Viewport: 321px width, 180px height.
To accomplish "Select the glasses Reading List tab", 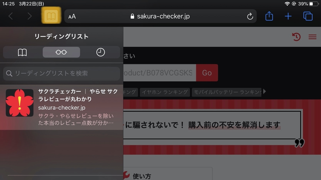I will tap(61, 52).
